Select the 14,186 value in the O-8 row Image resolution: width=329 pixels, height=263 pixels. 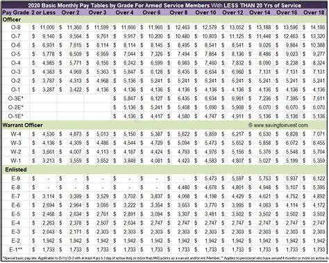point(318,27)
